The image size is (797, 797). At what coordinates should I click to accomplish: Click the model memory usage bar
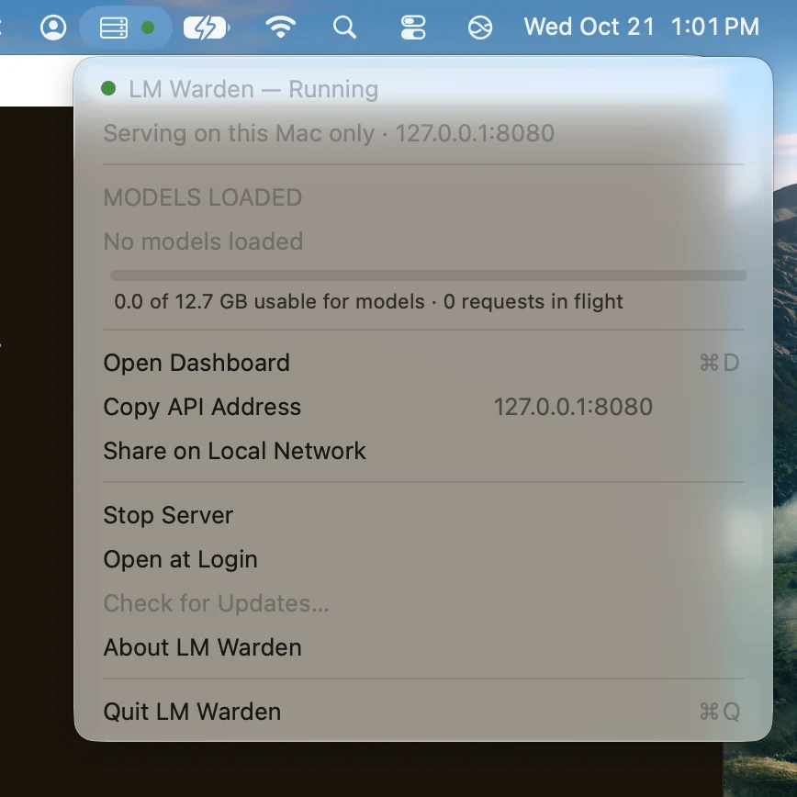point(429,275)
